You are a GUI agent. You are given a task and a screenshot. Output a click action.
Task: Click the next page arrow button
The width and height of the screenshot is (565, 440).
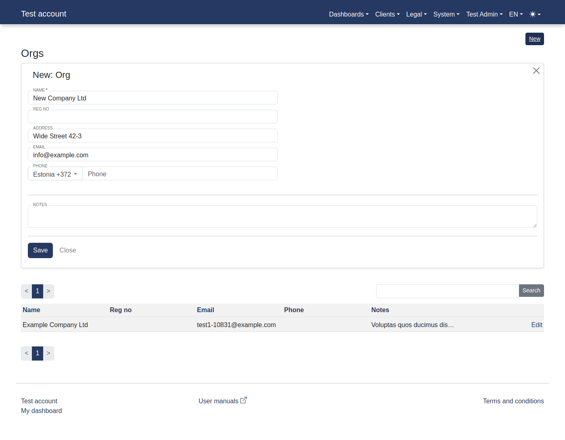(48, 291)
